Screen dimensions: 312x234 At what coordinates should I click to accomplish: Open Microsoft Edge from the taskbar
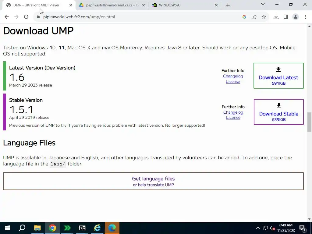coord(112,228)
